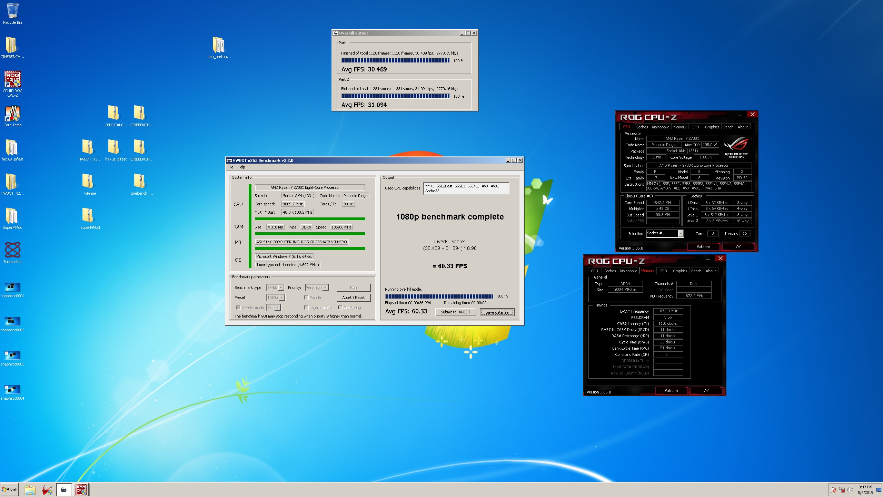The width and height of the screenshot is (883, 497).
Task: Switch to Memory tab in upper CPU-Z window
Action: (680, 127)
